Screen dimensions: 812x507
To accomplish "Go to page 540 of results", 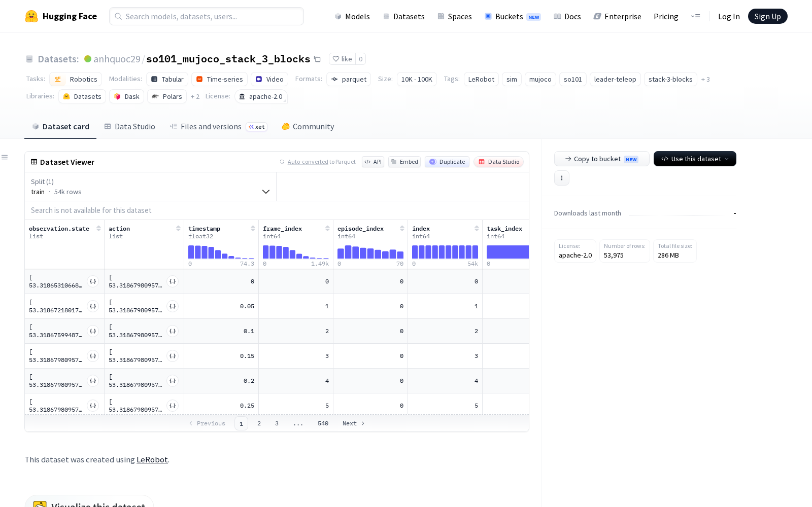I will point(323,423).
